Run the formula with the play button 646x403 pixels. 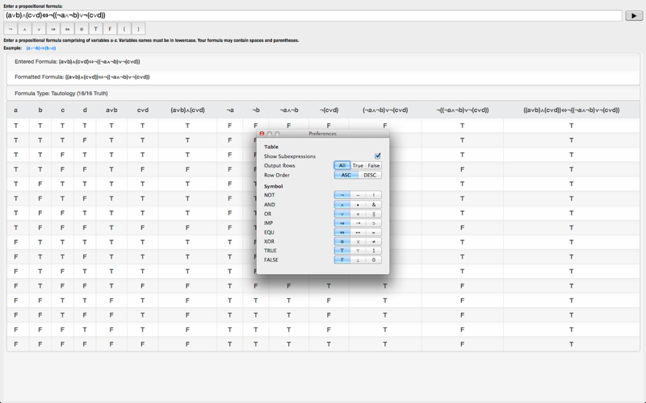point(634,15)
